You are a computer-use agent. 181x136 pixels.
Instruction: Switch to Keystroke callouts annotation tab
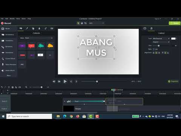click(52, 29)
